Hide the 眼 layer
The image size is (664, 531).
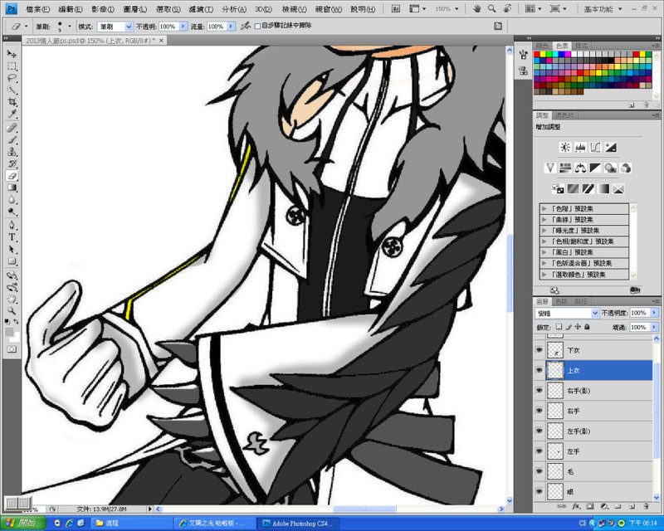point(539,492)
